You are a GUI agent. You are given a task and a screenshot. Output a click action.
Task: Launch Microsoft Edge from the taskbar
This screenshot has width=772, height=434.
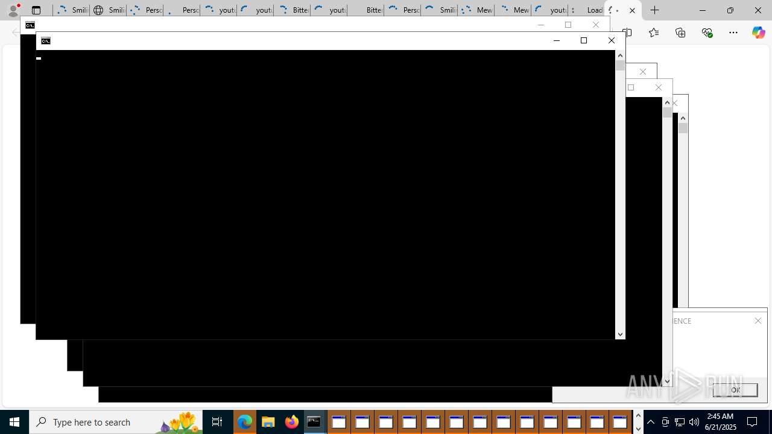click(244, 422)
